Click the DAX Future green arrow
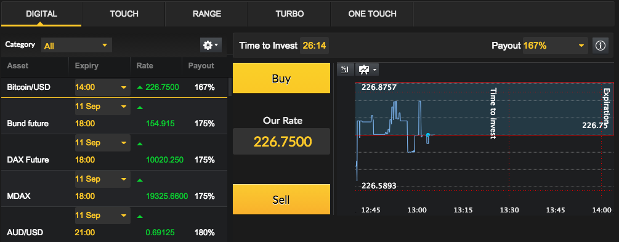This screenshot has height=242, width=619. 139,143
